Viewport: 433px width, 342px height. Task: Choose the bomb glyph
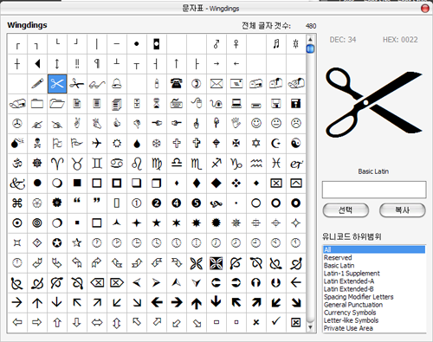pos(17,143)
